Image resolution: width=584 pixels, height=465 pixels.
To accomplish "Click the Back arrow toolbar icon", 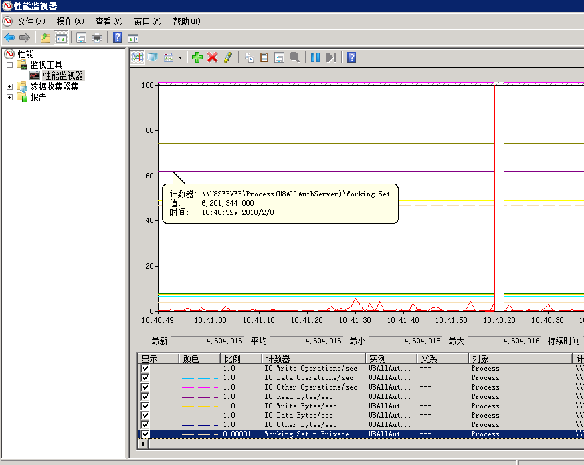I will (9, 37).
